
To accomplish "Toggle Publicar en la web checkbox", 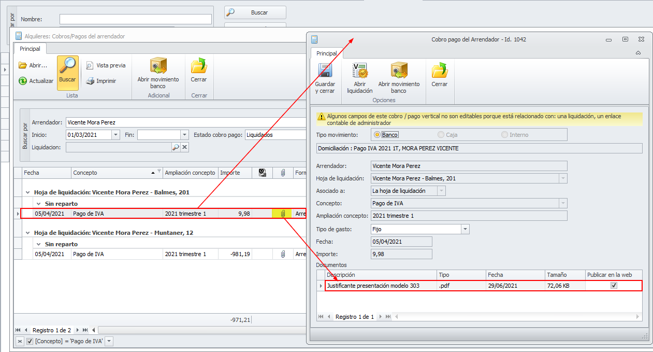I will click(x=614, y=286).
